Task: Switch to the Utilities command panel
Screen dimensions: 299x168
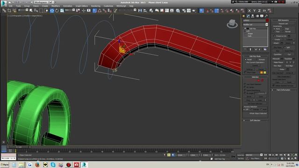Action: pyautogui.click(x=266, y=16)
